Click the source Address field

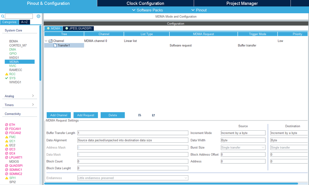point(243,162)
